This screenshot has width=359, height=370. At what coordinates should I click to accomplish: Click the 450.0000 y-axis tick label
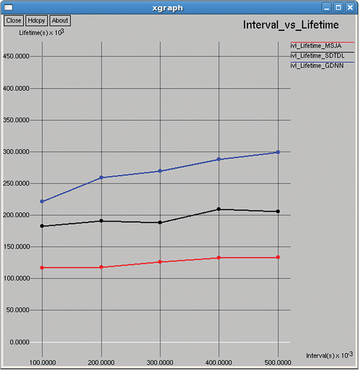(x=16, y=56)
